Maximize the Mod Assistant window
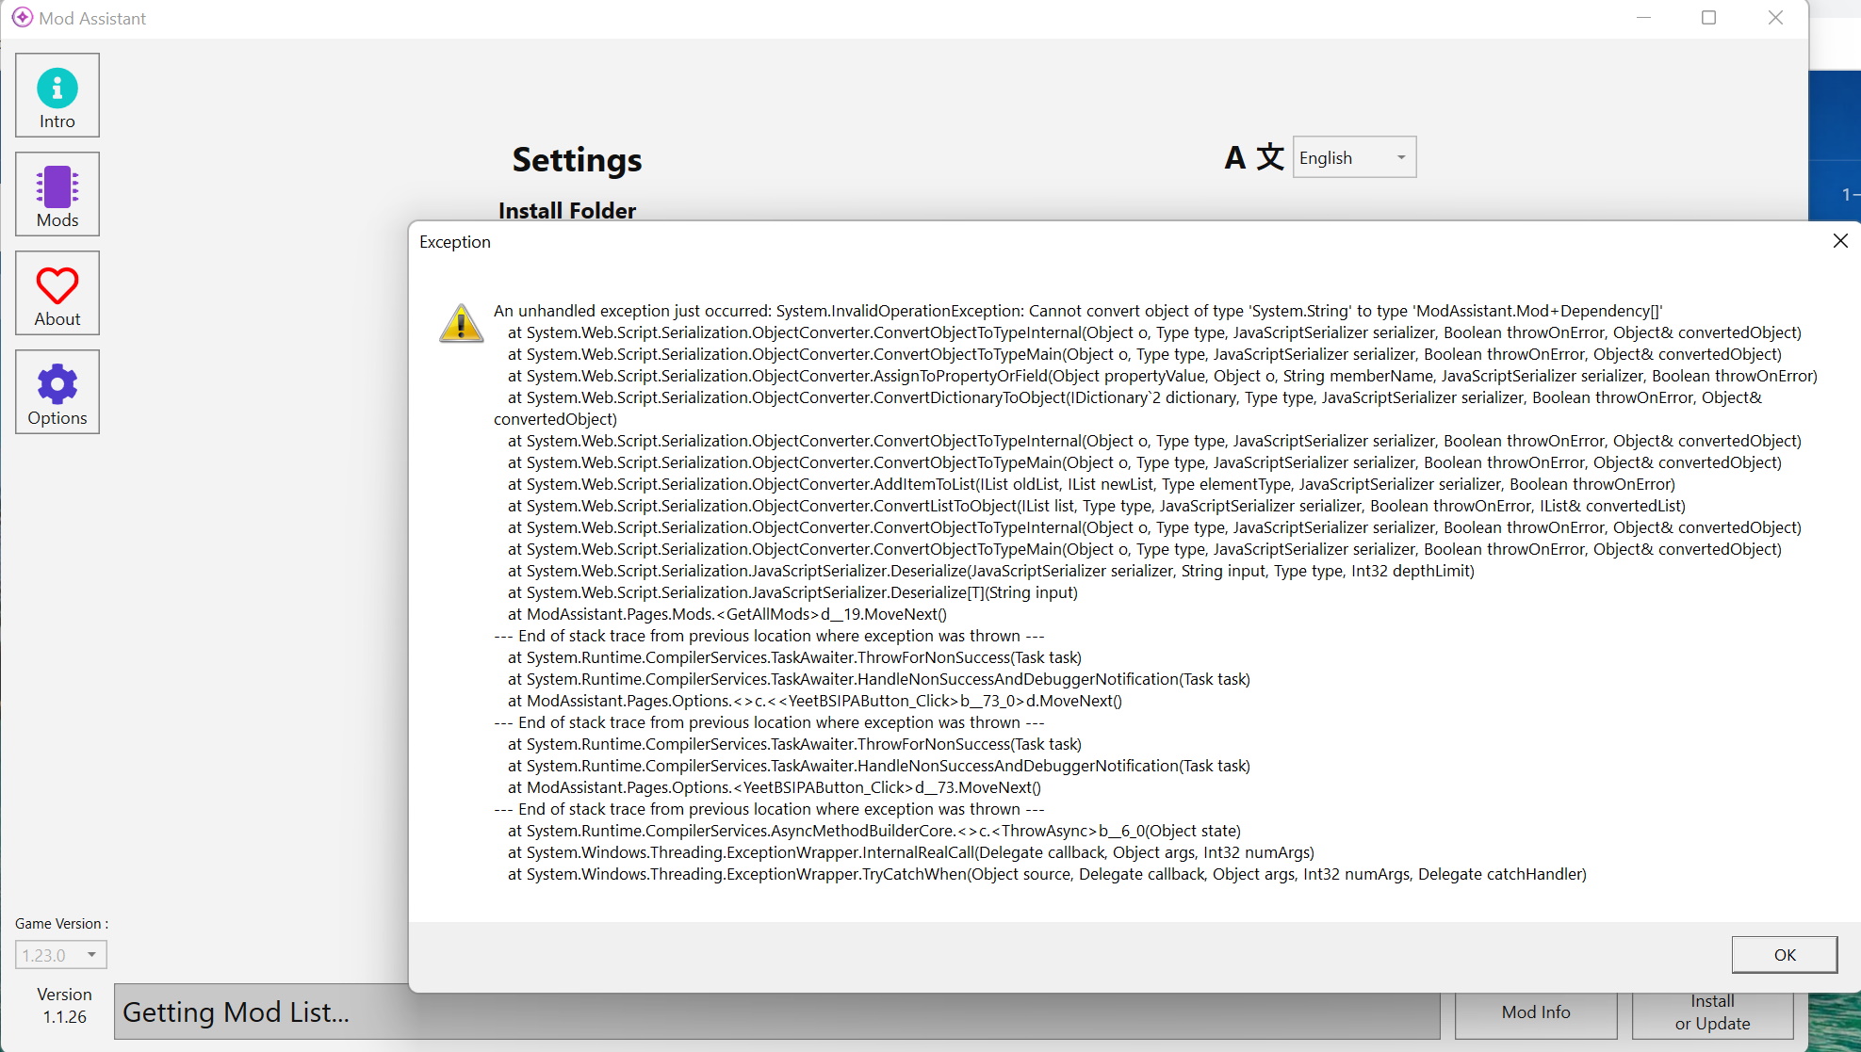1861x1052 pixels. tap(1708, 18)
